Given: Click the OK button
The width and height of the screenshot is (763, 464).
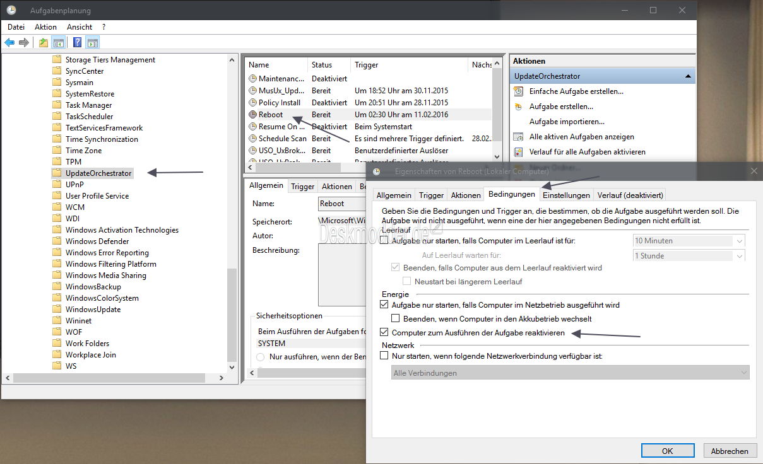Looking at the screenshot, I should [x=667, y=451].
